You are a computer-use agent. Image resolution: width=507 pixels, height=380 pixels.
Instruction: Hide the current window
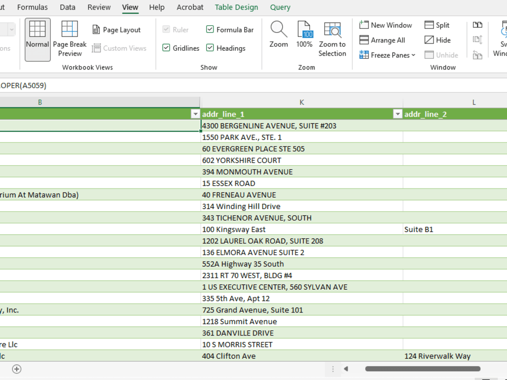(x=438, y=40)
